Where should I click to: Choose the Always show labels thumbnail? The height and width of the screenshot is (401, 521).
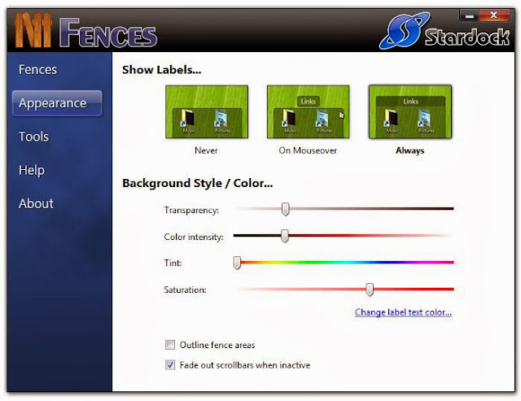tap(410, 111)
